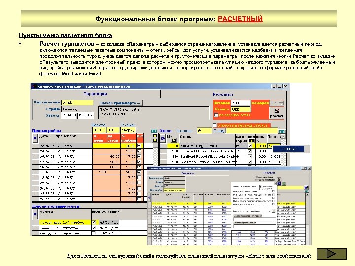Click green icon right of Город field
This screenshot has height=266, width=355.
[x=282, y=131]
